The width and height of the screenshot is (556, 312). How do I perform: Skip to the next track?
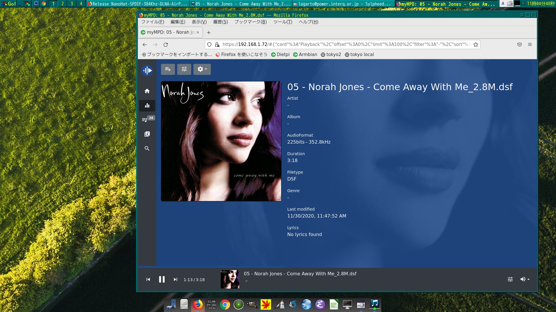(175, 279)
